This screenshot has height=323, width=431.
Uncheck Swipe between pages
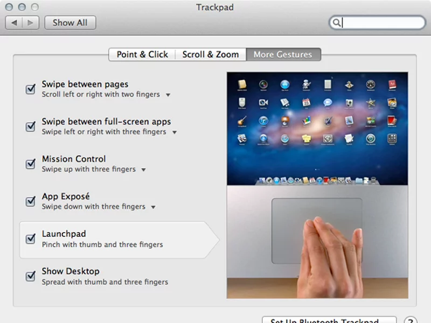(x=30, y=89)
